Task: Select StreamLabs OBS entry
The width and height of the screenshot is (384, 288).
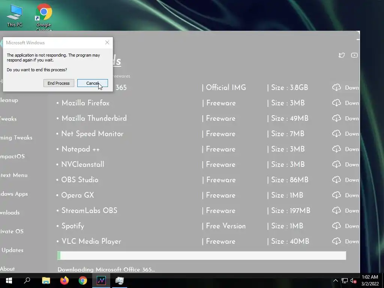Action: [x=89, y=211]
